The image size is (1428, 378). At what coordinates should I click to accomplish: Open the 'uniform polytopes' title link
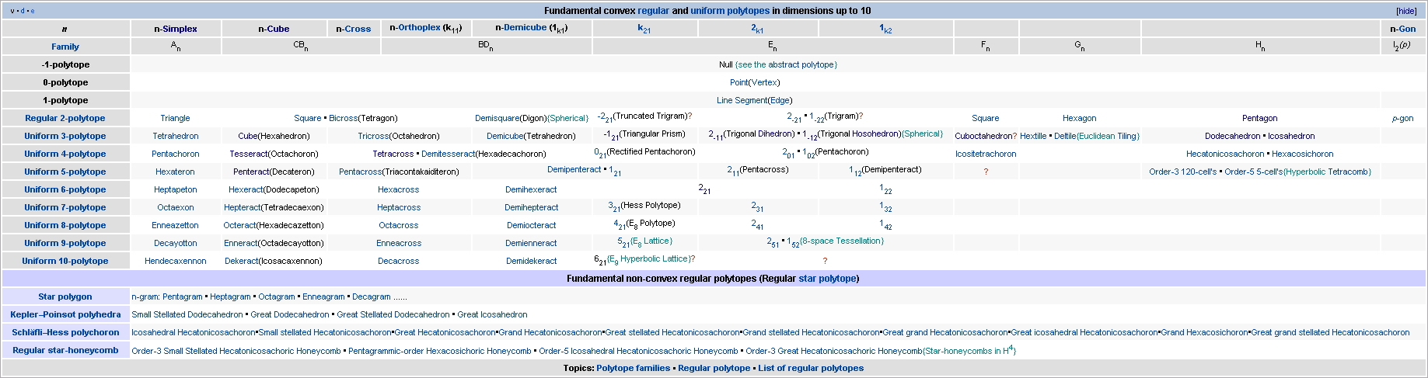point(730,11)
